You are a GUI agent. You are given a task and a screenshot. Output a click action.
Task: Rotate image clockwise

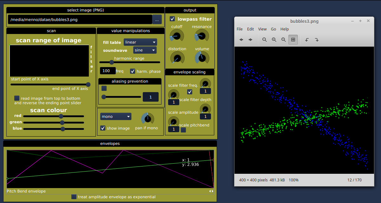click(317, 40)
